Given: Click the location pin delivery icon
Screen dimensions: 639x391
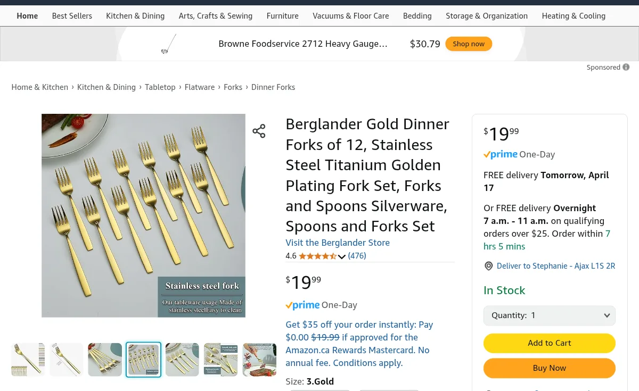Looking at the screenshot, I should pos(488,266).
